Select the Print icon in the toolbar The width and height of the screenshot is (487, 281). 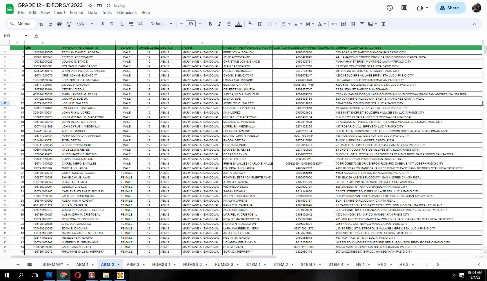[x=59, y=24]
